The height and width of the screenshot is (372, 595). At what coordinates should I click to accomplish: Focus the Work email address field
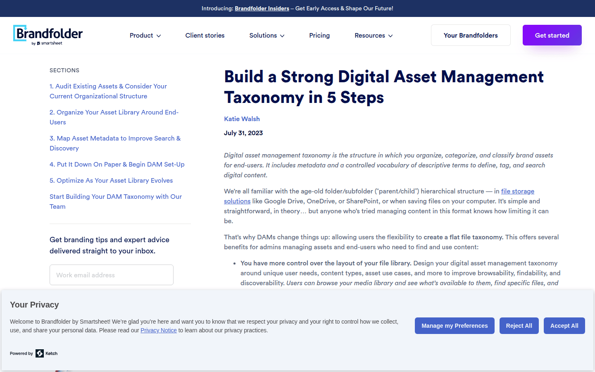click(112, 275)
